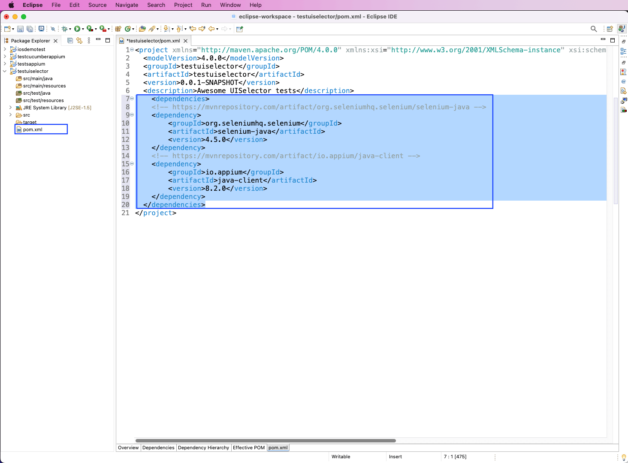Open Search using the magnifier icon
This screenshot has height=463, width=628.
[x=594, y=29]
